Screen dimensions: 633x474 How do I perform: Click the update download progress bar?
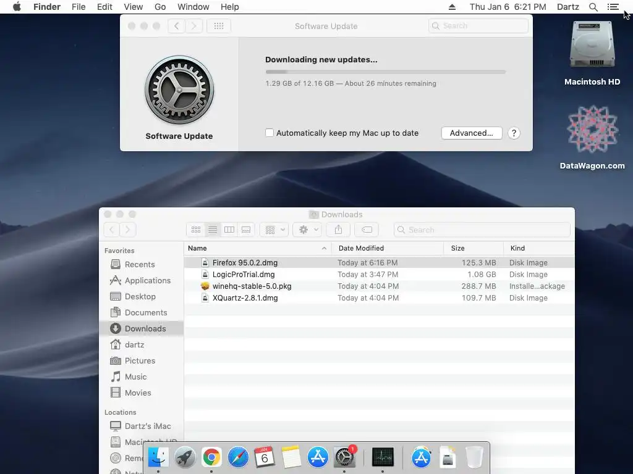[386, 72]
